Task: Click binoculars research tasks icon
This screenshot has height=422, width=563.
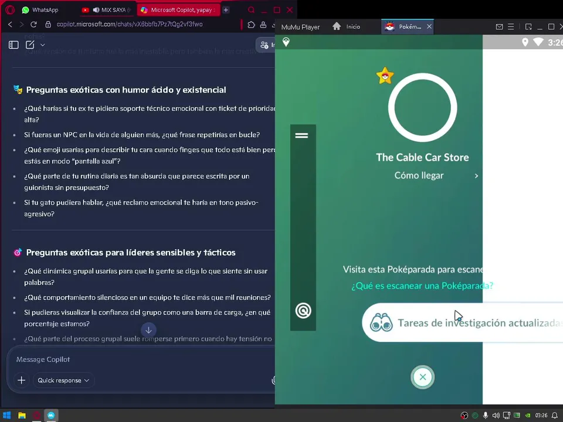Action: click(381, 322)
